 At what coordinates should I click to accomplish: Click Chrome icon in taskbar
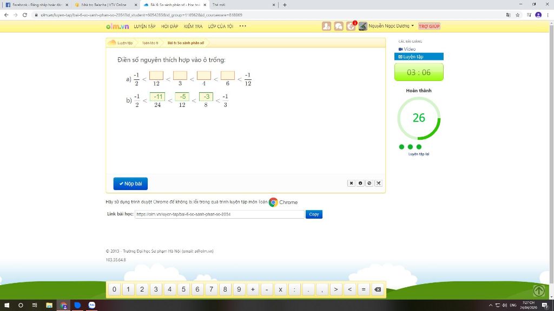[x=64, y=306]
